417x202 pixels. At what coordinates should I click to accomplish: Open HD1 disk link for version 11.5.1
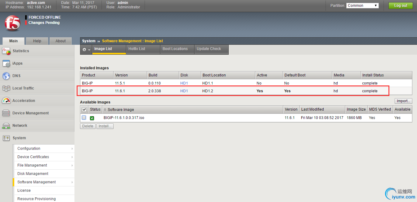pyautogui.click(x=184, y=83)
